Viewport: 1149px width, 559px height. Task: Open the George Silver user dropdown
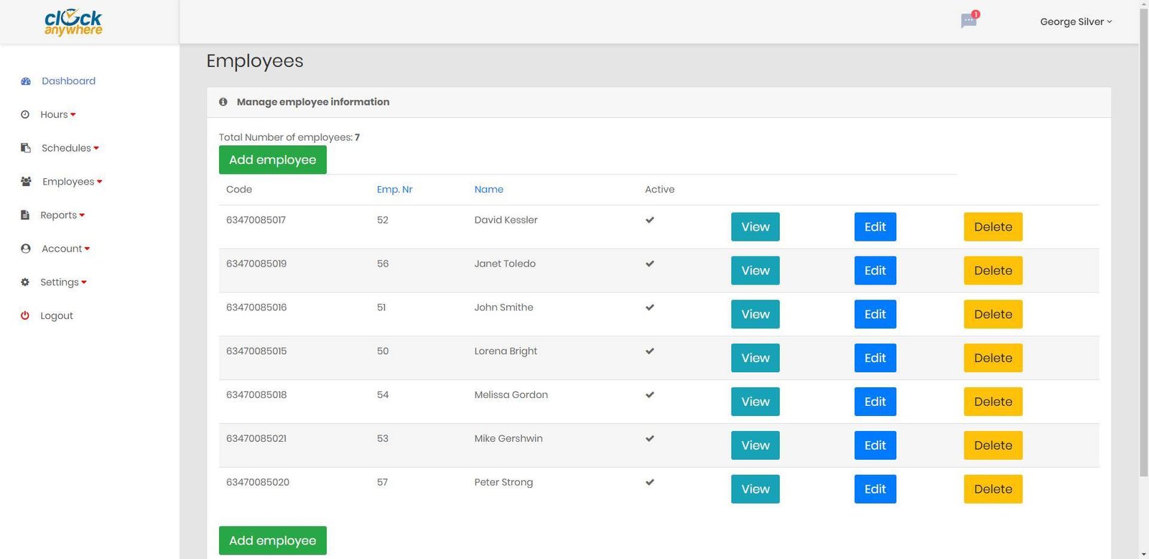pyautogui.click(x=1075, y=22)
